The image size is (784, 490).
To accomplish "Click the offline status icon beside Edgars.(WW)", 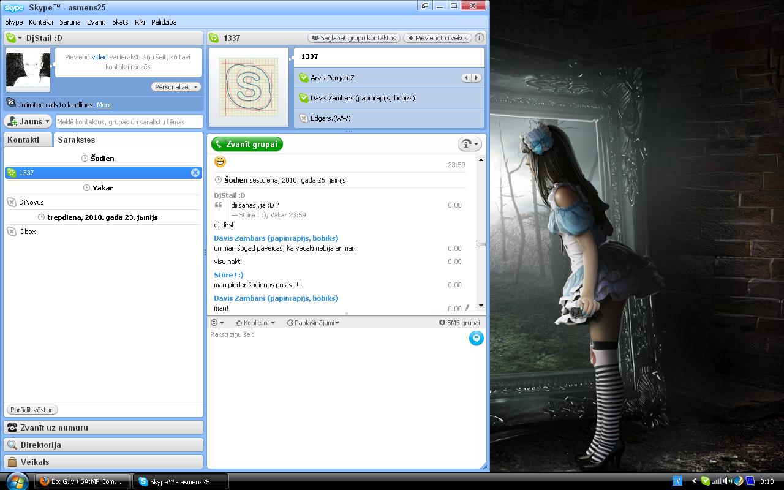I will [303, 118].
